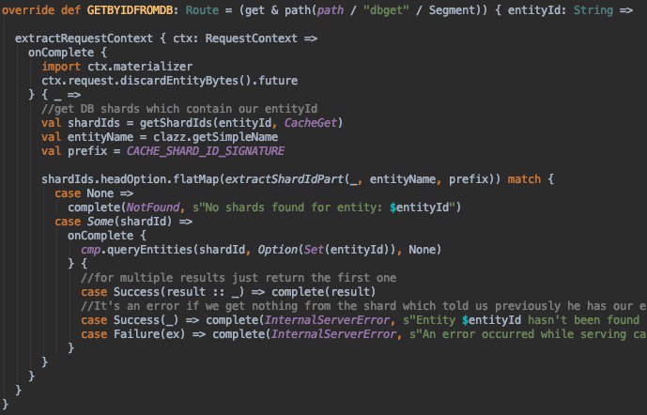Viewport: 647px width, 415px height.
Task: Click comment about multiple results
Action: 239,278
